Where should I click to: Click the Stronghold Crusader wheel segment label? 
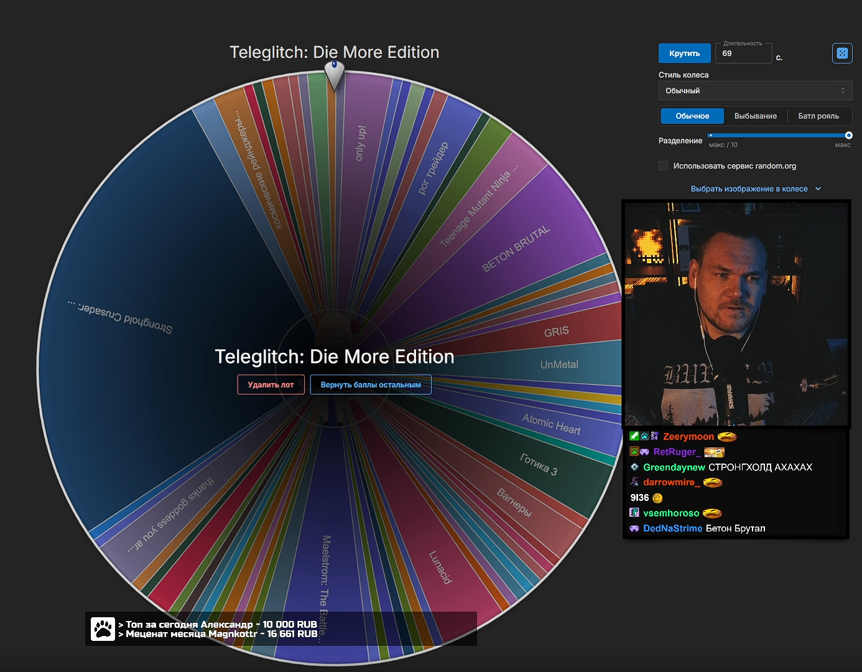click(x=120, y=317)
